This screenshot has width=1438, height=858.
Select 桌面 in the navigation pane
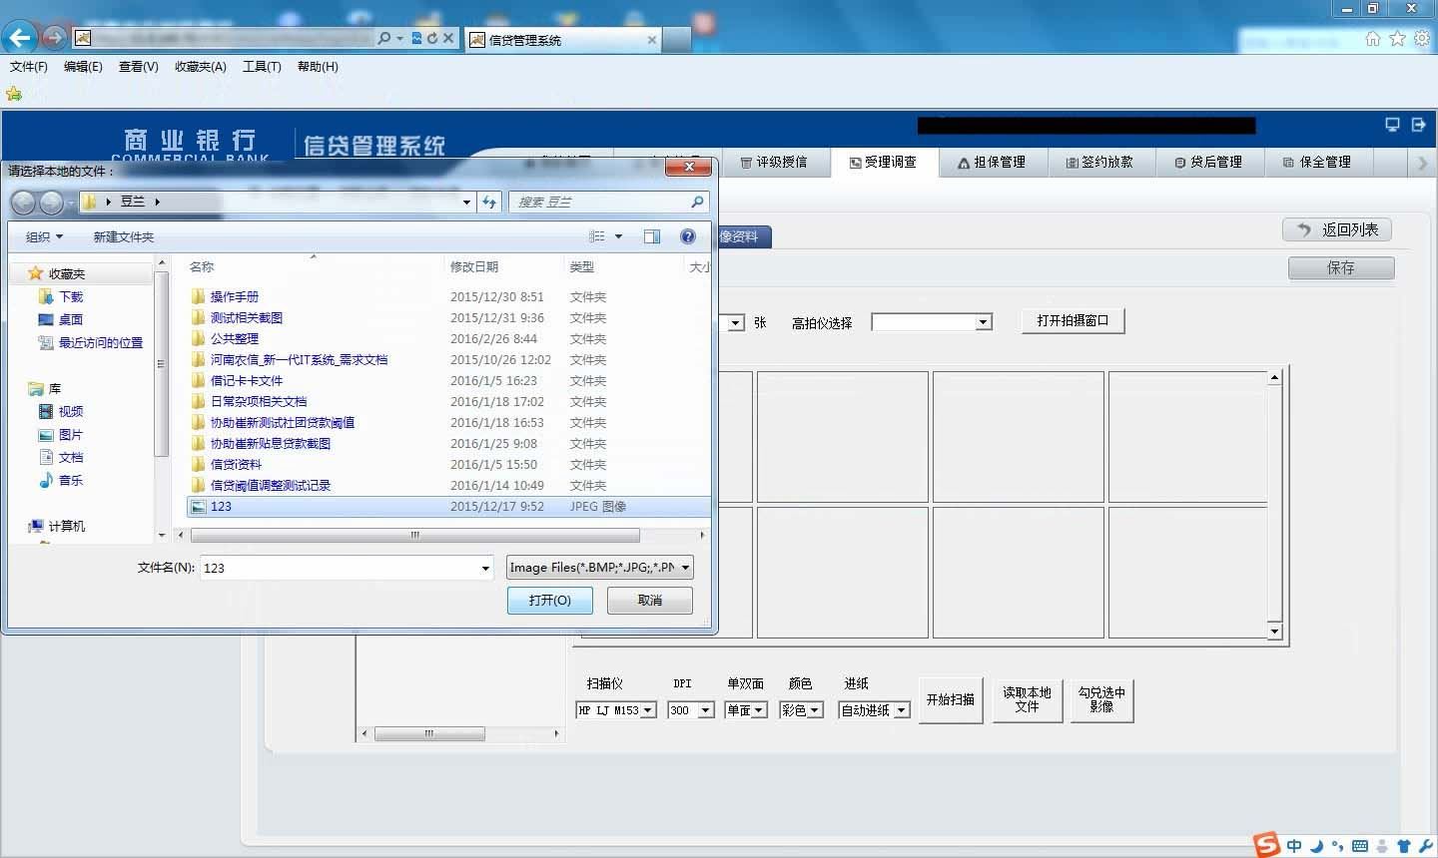point(70,319)
